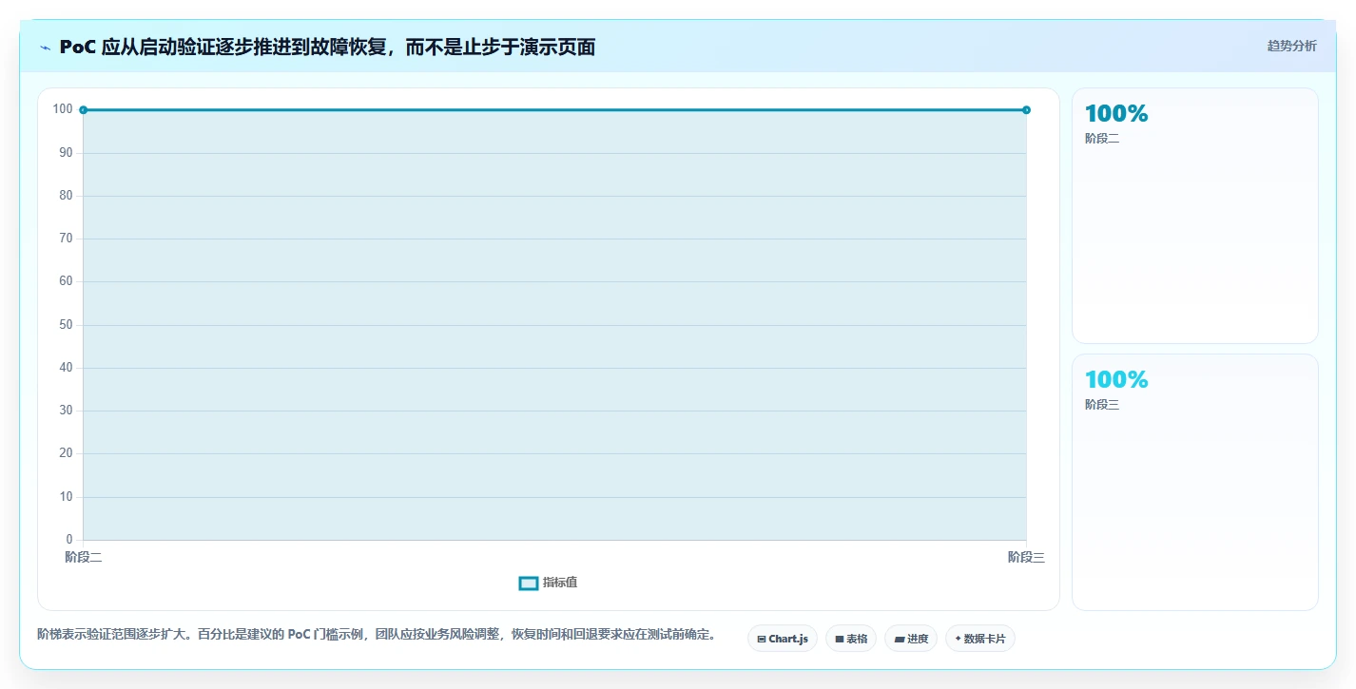1356x689 pixels.
Task: Click the data point at 阶段二 on the line
Action: point(84,110)
